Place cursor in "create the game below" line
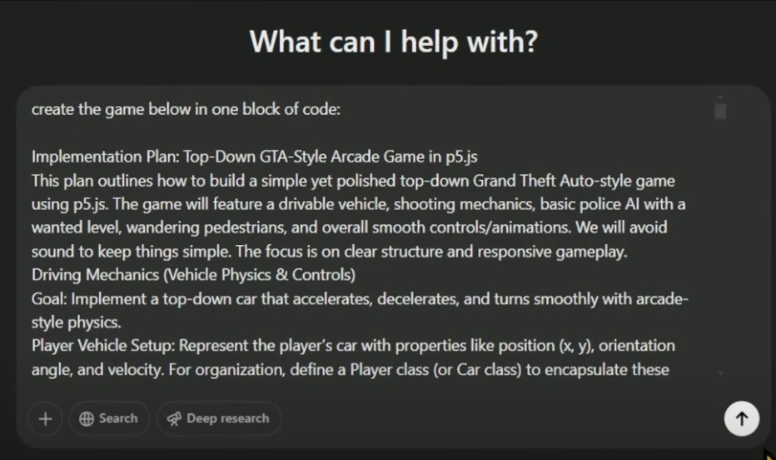The width and height of the screenshot is (776, 460). coord(186,109)
